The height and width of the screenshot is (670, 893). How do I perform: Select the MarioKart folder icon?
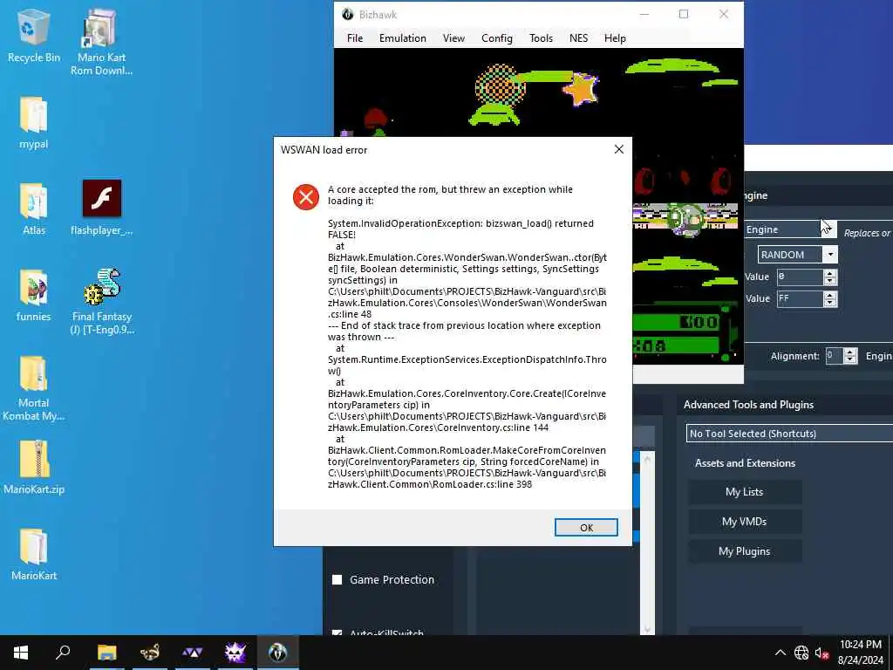click(34, 554)
